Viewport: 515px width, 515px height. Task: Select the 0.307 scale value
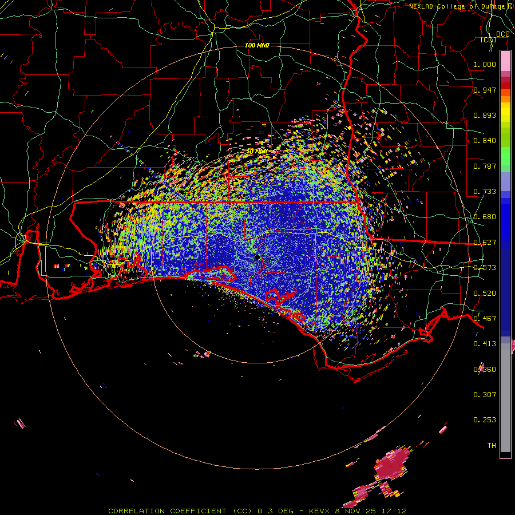[485, 395]
